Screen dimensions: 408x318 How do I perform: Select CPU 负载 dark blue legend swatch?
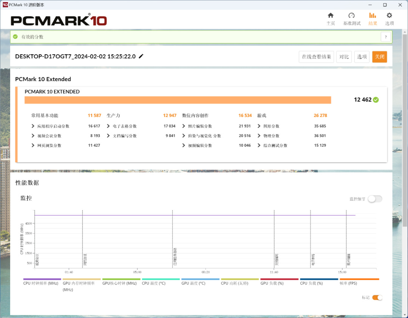[x=319, y=279]
